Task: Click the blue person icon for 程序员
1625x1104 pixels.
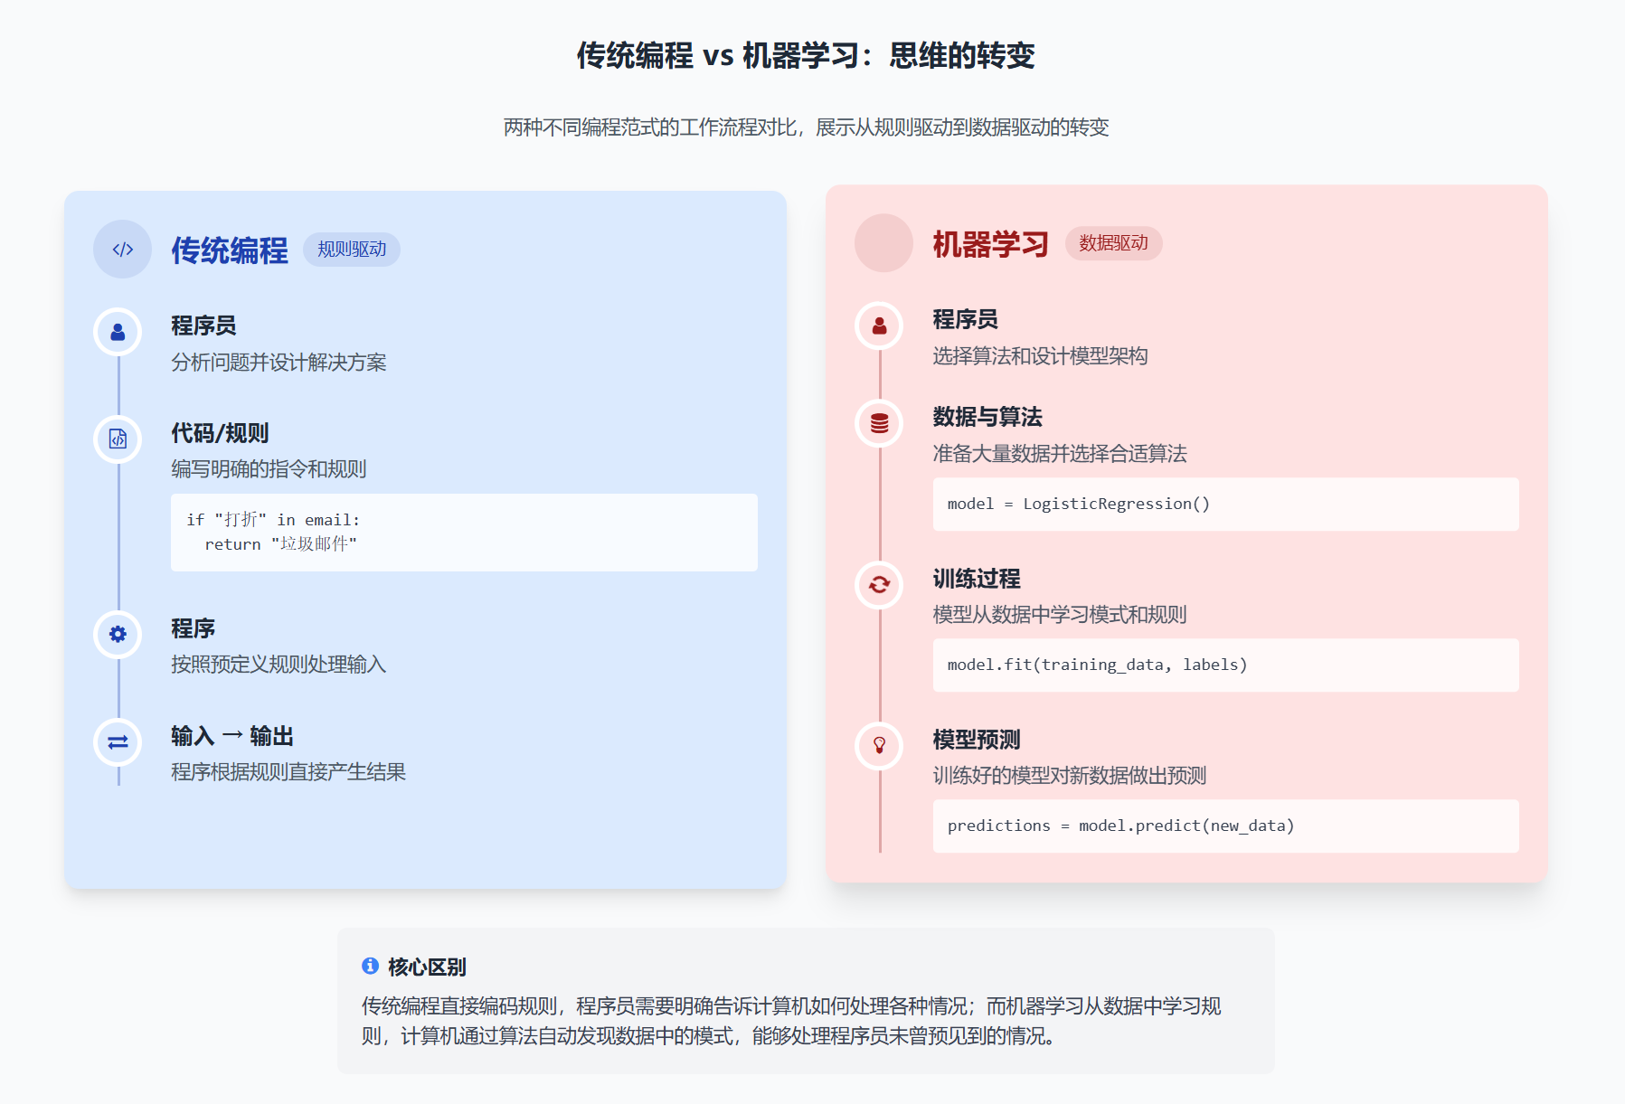Action: 118,333
